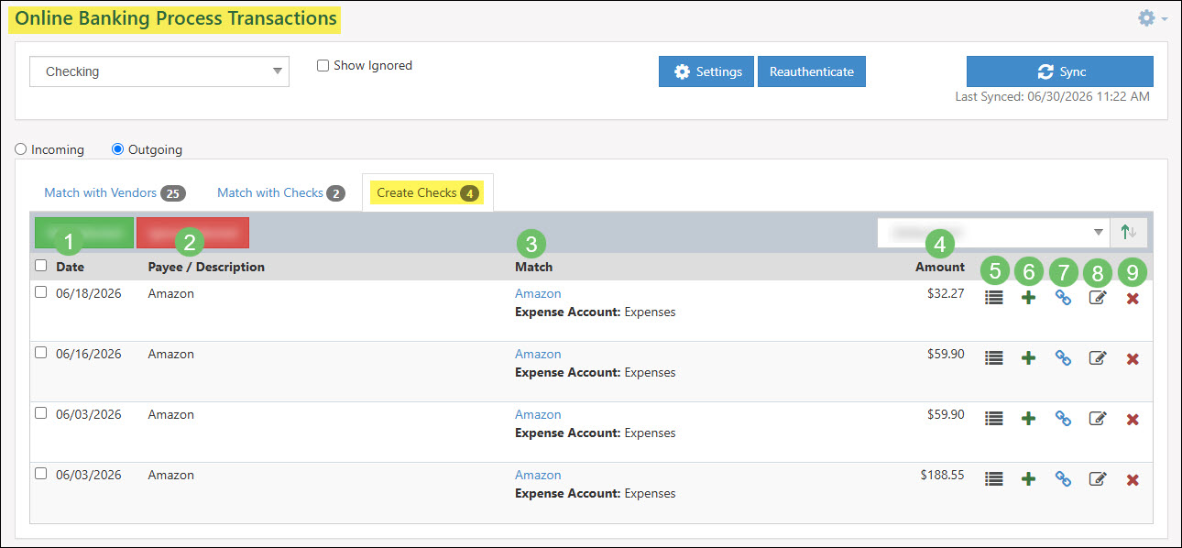1182x548 pixels.
Task: Check the 06/18/2026 Amazon row checkbox
Action: (x=40, y=292)
